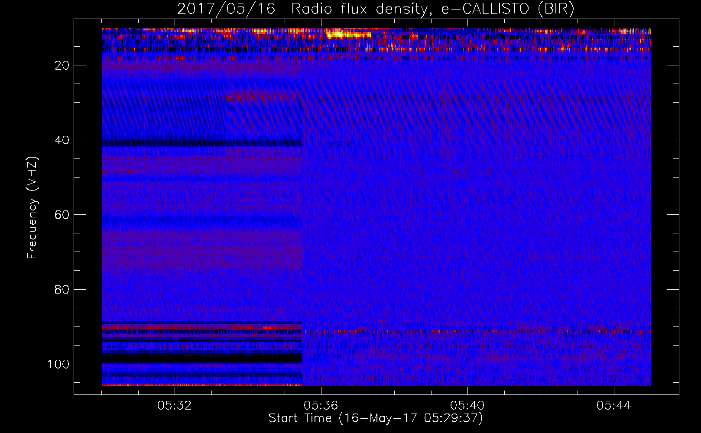Viewport: 701px width, 433px height.
Task: Click the bright yellow burst near 05:36 at top
Action: (349, 35)
